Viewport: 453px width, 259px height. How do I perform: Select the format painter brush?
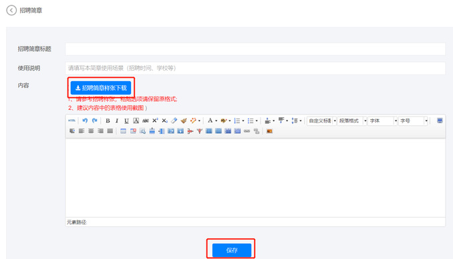[x=184, y=121]
